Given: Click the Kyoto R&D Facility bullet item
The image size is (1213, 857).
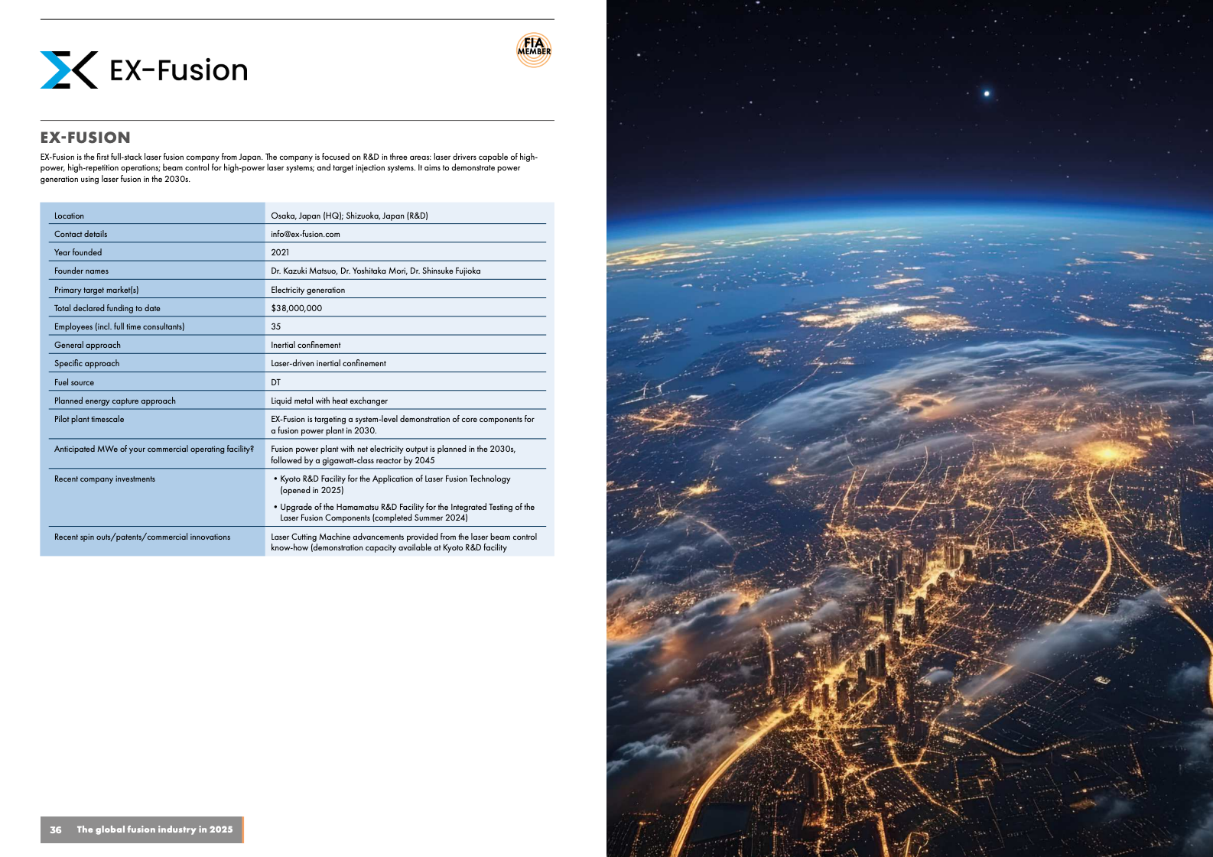Looking at the screenshot, I should point(394,484).
